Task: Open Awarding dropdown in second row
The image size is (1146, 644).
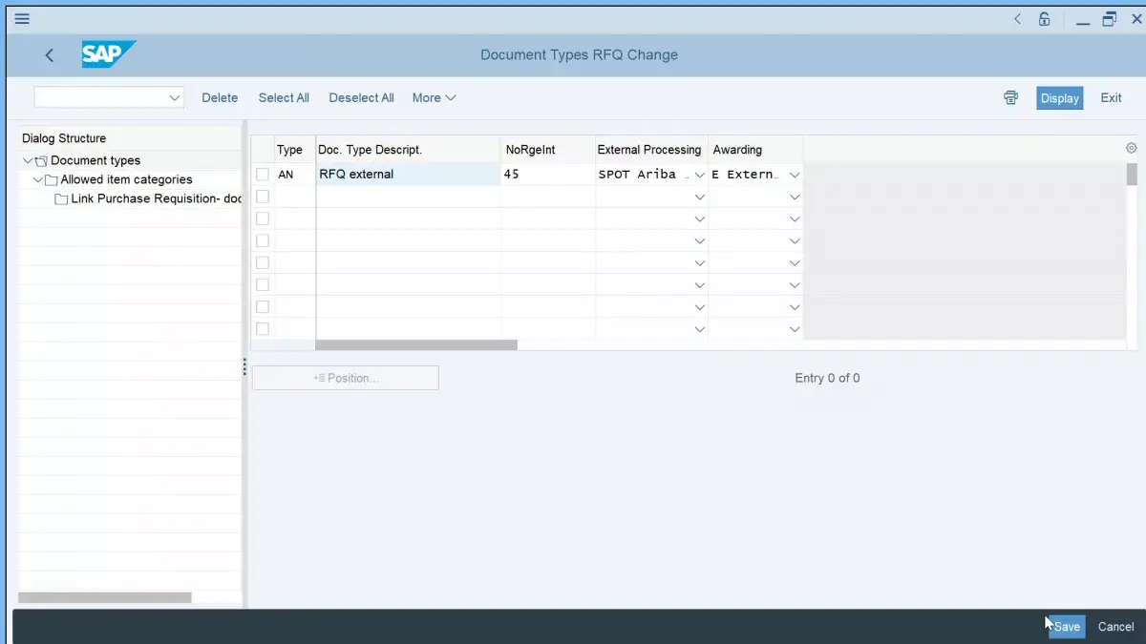Action: (795, 197)
